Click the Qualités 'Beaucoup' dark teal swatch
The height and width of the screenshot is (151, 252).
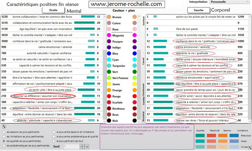200,136
